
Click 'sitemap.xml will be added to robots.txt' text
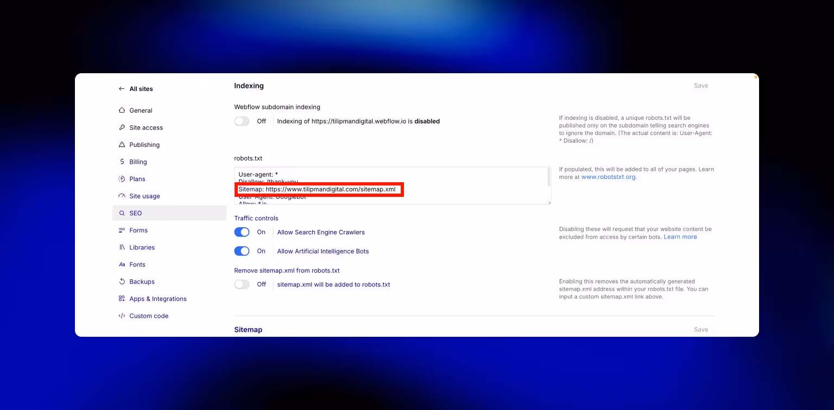(333, 285)
